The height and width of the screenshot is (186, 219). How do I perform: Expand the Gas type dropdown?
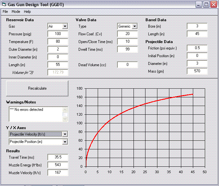pos(65,26)
